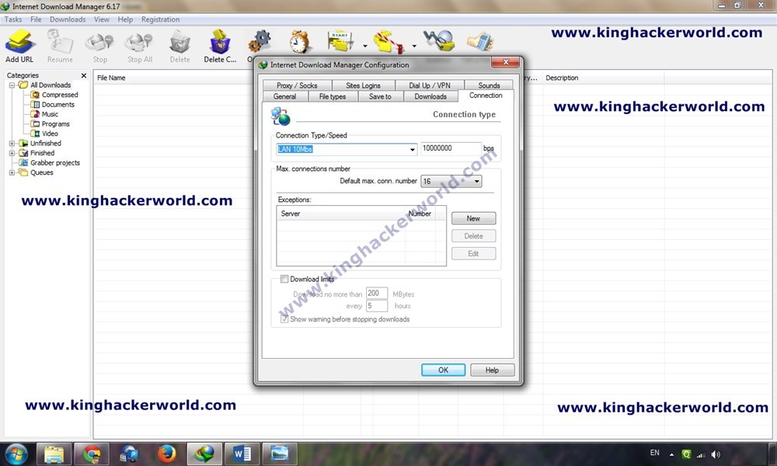Click the Resume toolbar icon
This screenshot has height=466, width=777.
point(60,46)
